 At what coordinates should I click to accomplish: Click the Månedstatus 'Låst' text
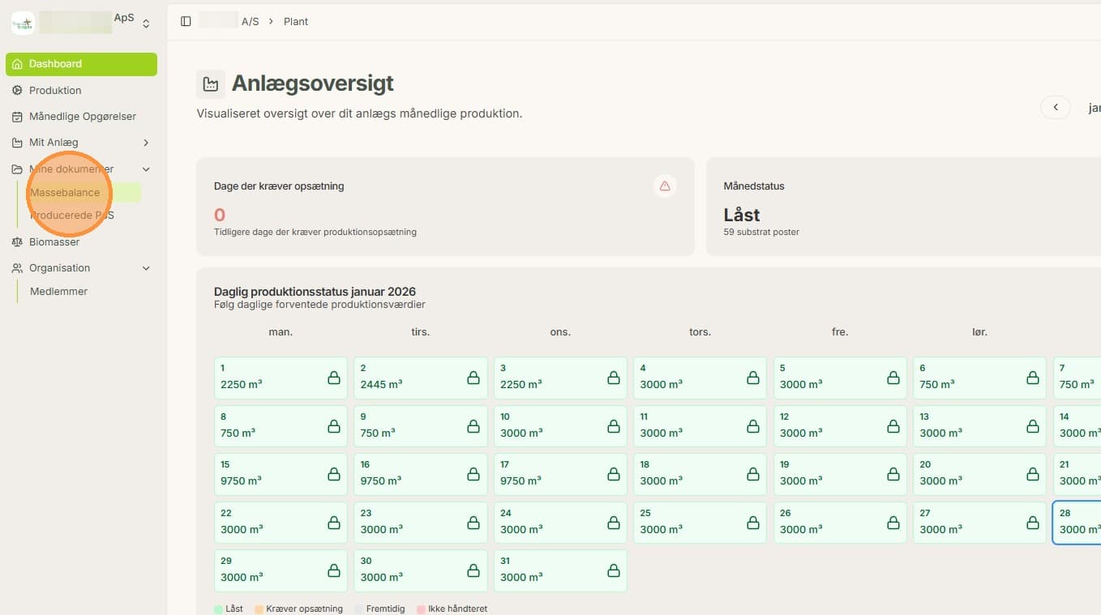click(742, 216)
